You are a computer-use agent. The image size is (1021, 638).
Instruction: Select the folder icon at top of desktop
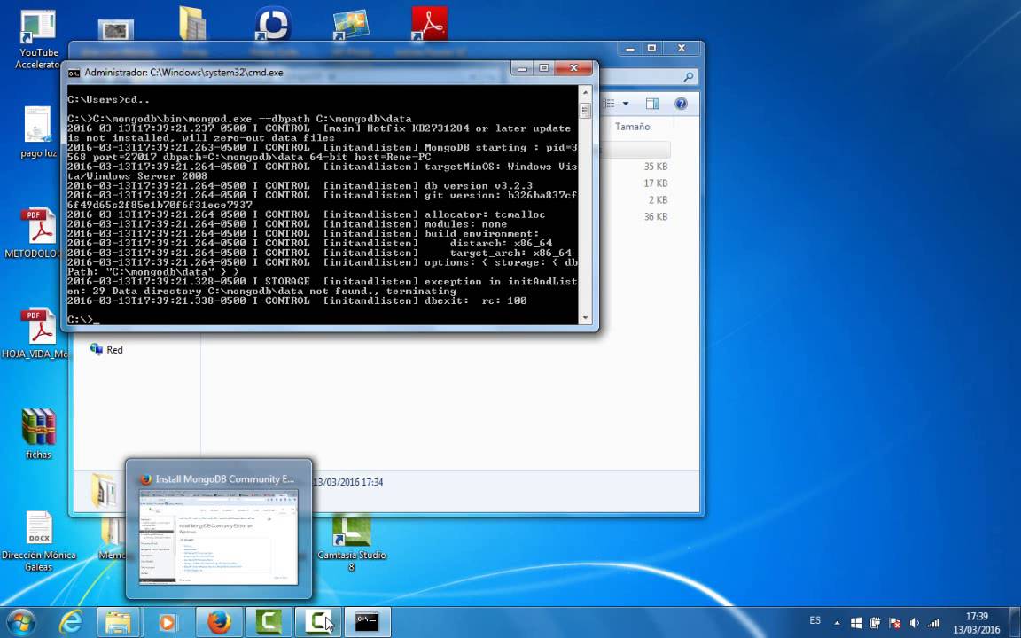[x=193, y=24]
